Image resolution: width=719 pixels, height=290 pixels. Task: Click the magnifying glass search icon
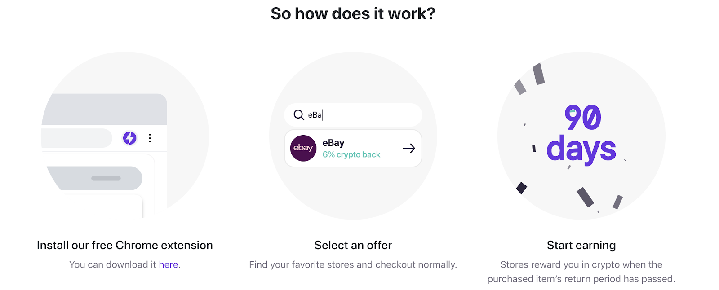(x=299, y=115)
